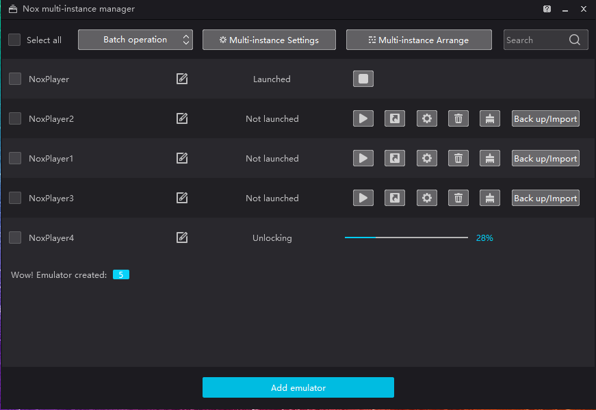Focus the Search input field
This screenshot has height=410, width=596.
click(534, 40)
